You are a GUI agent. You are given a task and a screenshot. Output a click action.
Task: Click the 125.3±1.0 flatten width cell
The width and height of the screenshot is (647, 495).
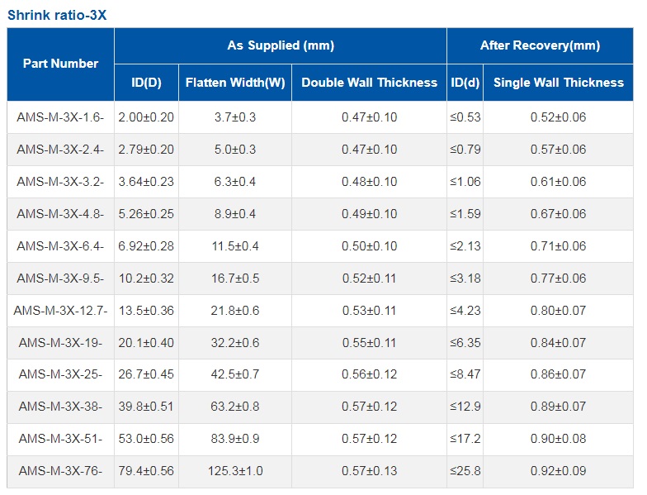[235, 471]
